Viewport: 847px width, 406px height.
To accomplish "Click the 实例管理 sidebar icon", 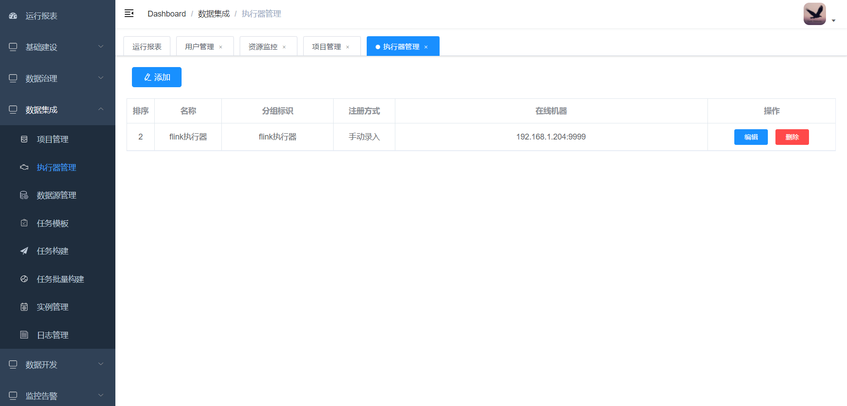I will 24,307.
